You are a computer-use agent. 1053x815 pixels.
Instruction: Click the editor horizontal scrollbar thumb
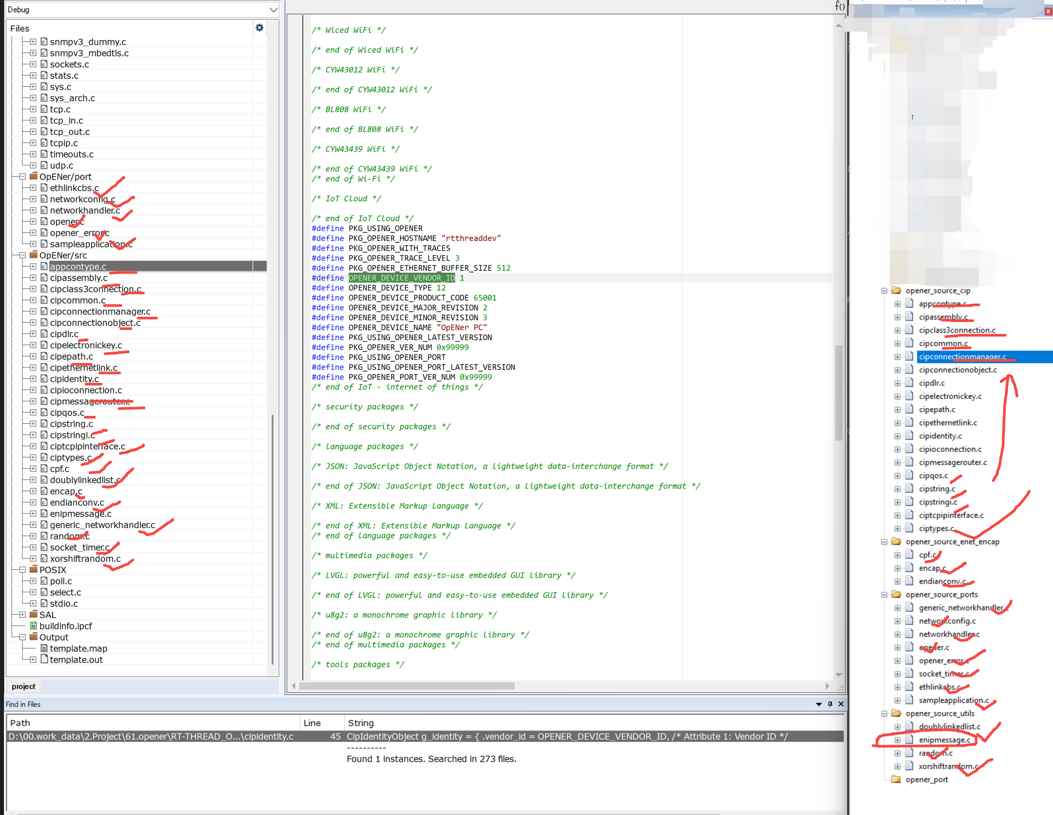[x=407, y=686]
